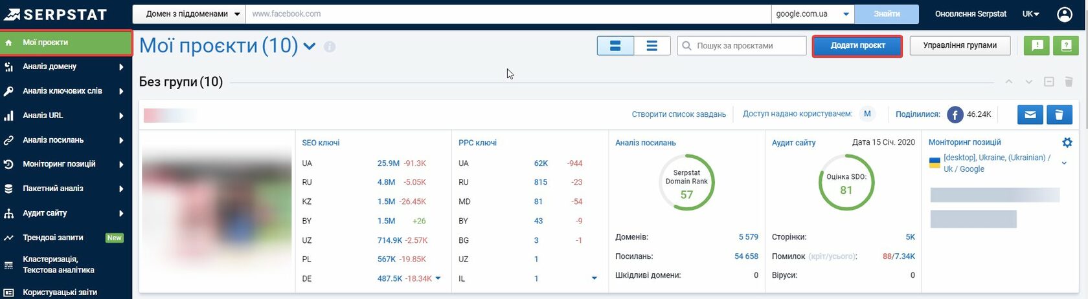Screen dimensions: 1088x299
Task: Open Домен з піддоменами dropdown
Action: (189, 14)
